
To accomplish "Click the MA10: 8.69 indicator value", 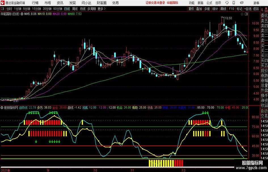I will [45, 14].
